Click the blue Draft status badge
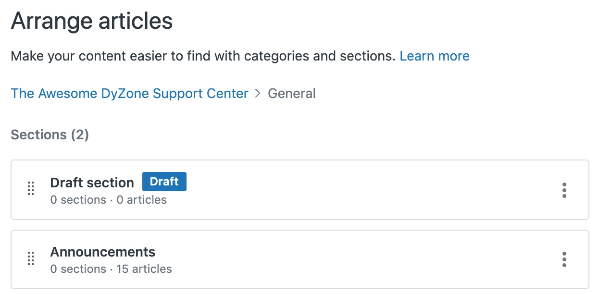 [164, 182]
